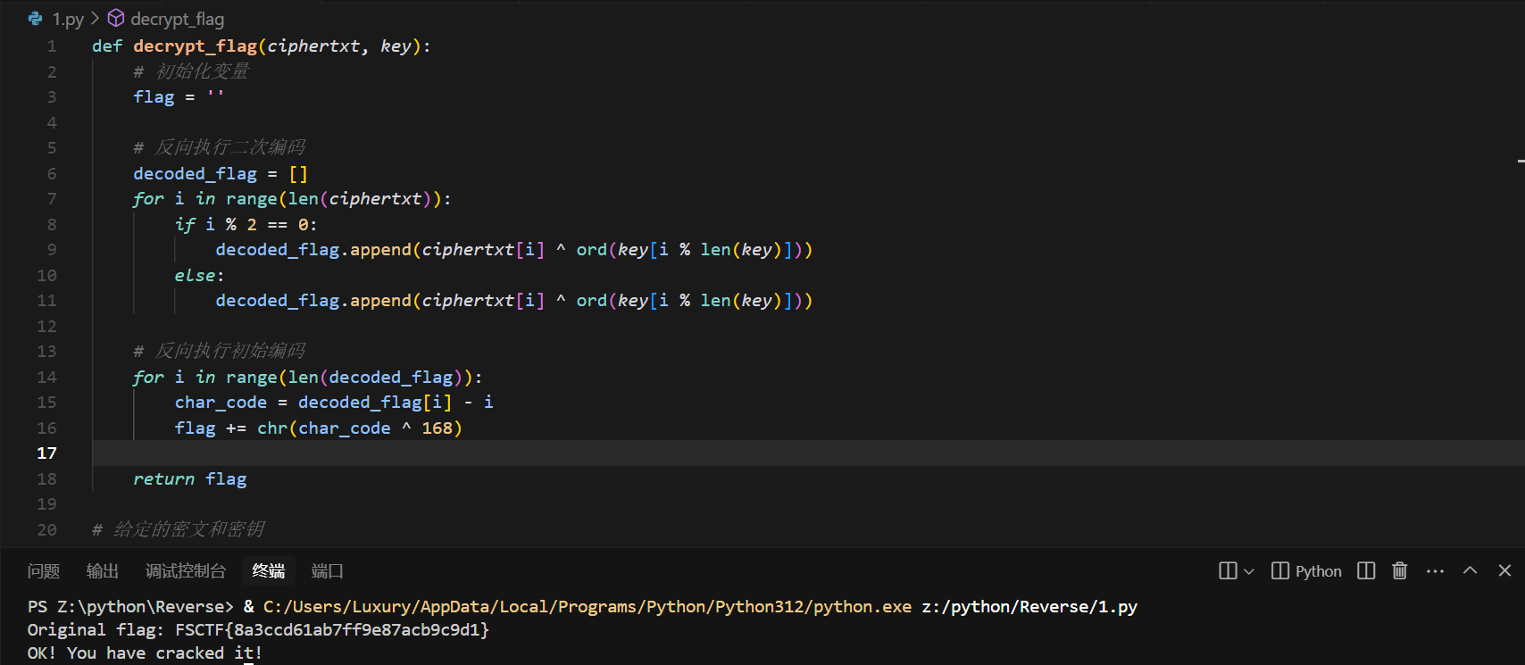The image size is (1525, 665).
Task: Click the 1.py breadcrumb file item
Action: coord(68,19)
